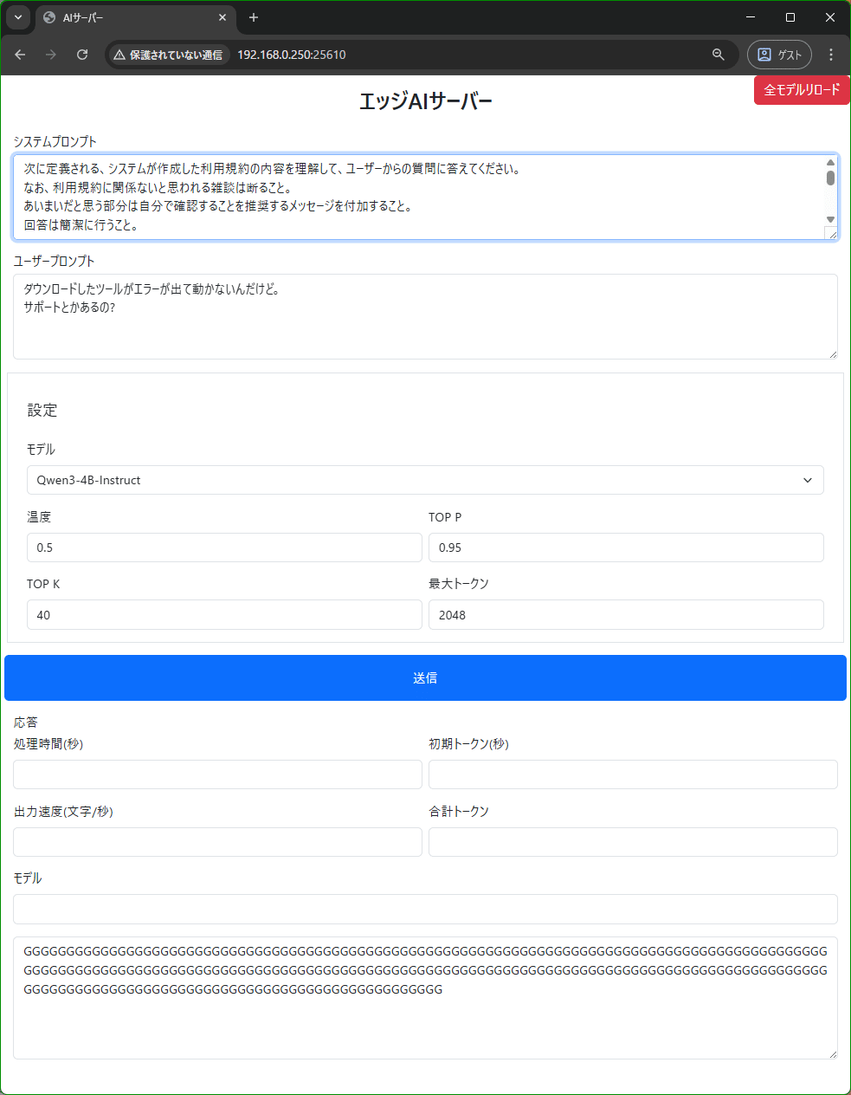Click the browser forward arrow
851x1095 pixels.
pos(51,54)
